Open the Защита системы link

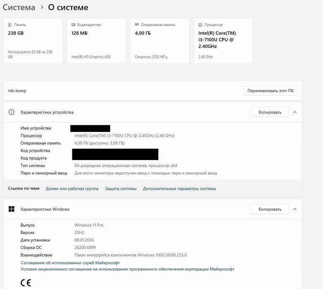(121, 189)
